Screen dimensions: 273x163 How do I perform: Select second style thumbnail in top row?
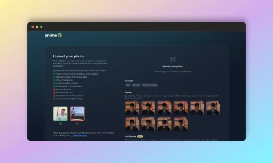click(x=148, y=108)
